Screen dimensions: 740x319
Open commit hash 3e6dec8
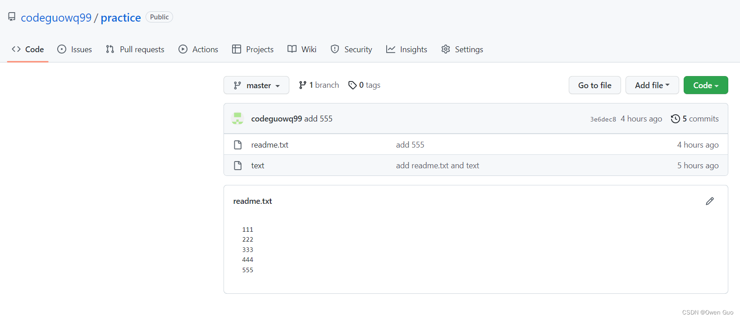(603, 119)
